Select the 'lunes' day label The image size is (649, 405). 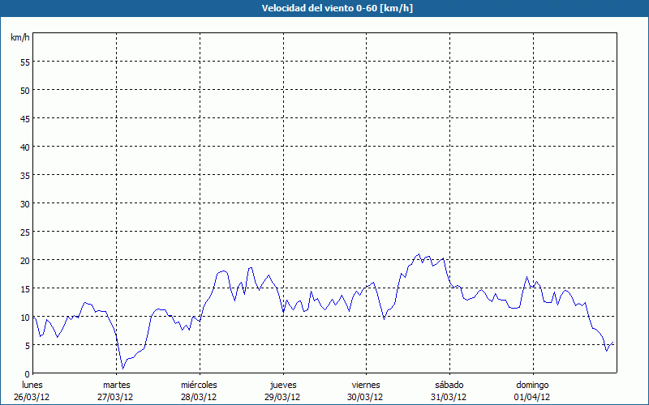point(32,385)
